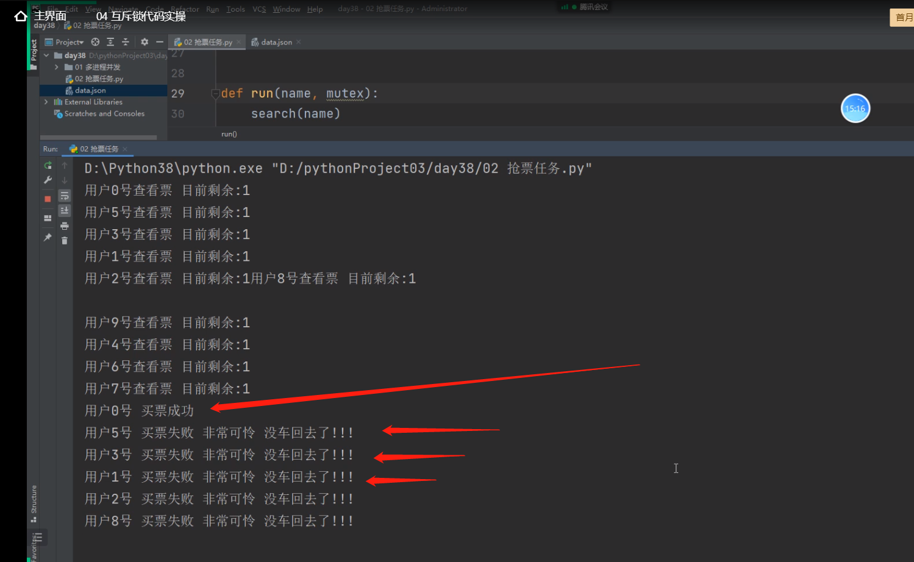Screen dimensions: 914x562
Task: Open the VCS menu
Action: click(x=259, y=9)
